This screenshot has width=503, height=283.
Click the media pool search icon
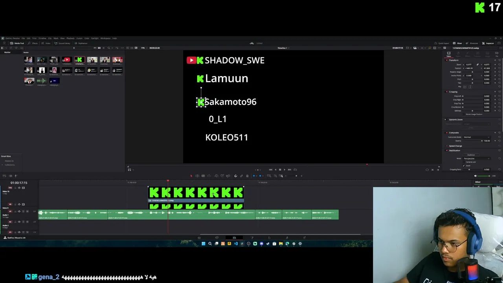pos(109,48)
